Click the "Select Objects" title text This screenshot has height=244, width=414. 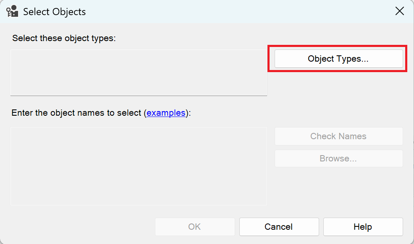click(54, 12)
